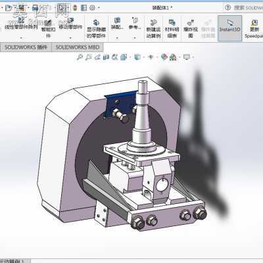The image size is (263, 263).
Task: Click into the SOLIDWORKS search field
Action: click(248, 8)
